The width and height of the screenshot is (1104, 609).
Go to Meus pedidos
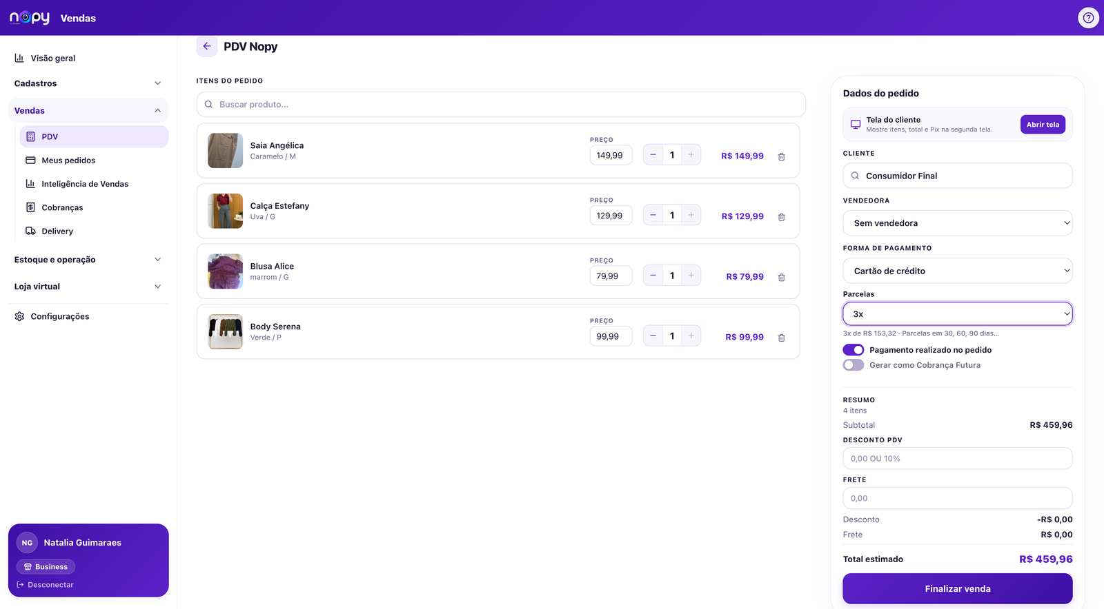click(x=94, y=160)
